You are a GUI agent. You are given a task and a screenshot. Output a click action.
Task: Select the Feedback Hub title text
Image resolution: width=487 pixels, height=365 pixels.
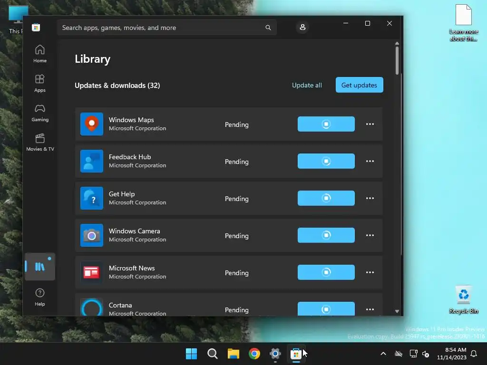coord(130,157)
